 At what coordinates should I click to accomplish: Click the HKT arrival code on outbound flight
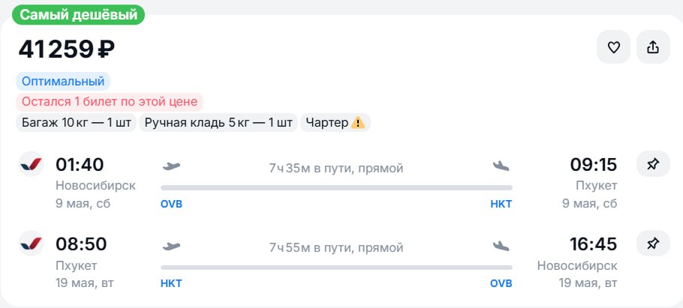501,204
